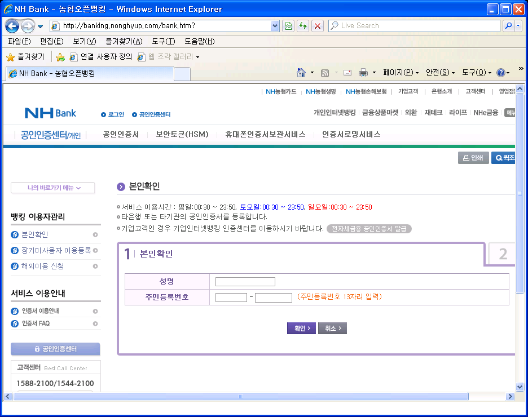The image size is (528, 417).
Task: Open the NH농협손해보험 top link
Action: click(366, 91)
